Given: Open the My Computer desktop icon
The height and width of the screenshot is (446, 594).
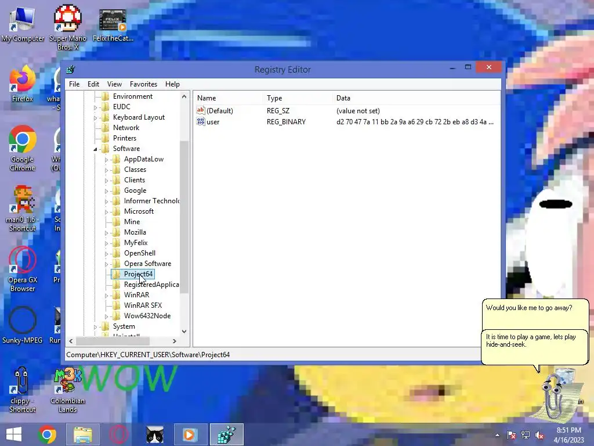Looking at the screenshot, I should (23, 24).
